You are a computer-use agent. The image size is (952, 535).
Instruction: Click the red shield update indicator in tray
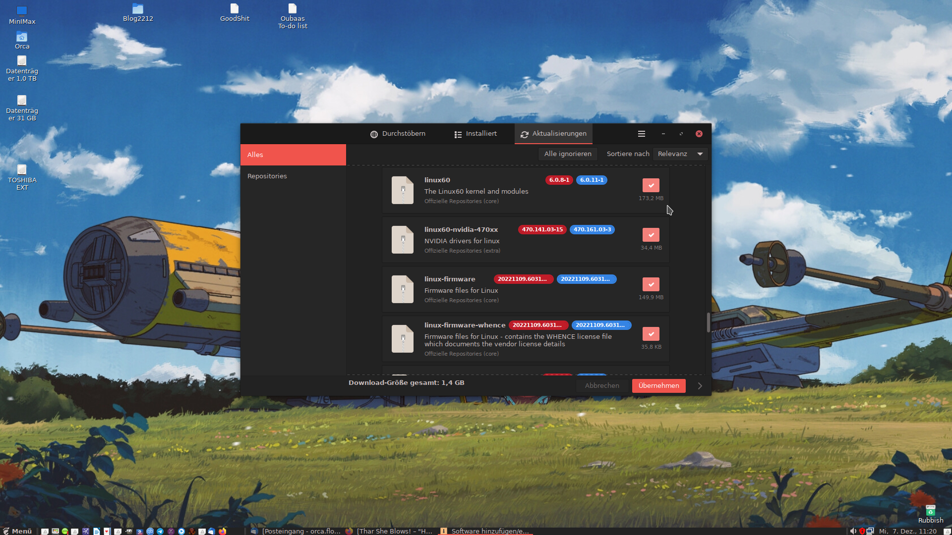click(x=862, y=531)
